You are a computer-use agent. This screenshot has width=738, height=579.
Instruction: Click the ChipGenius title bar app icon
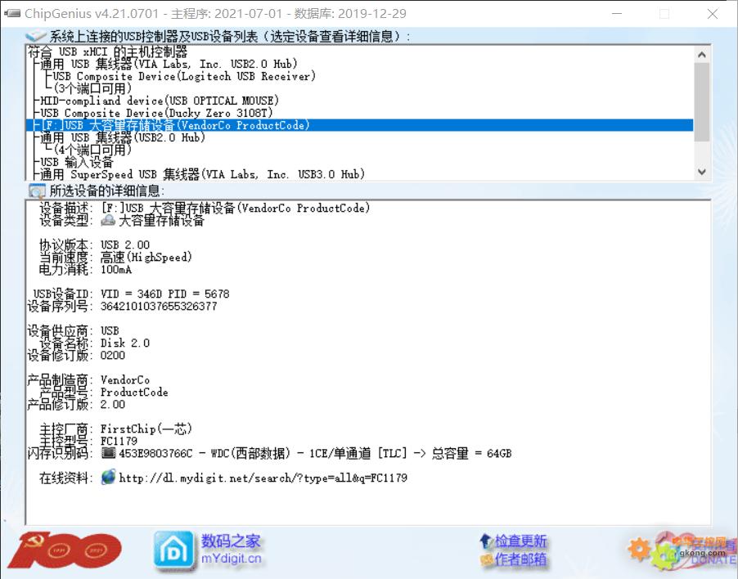point(12,13)
